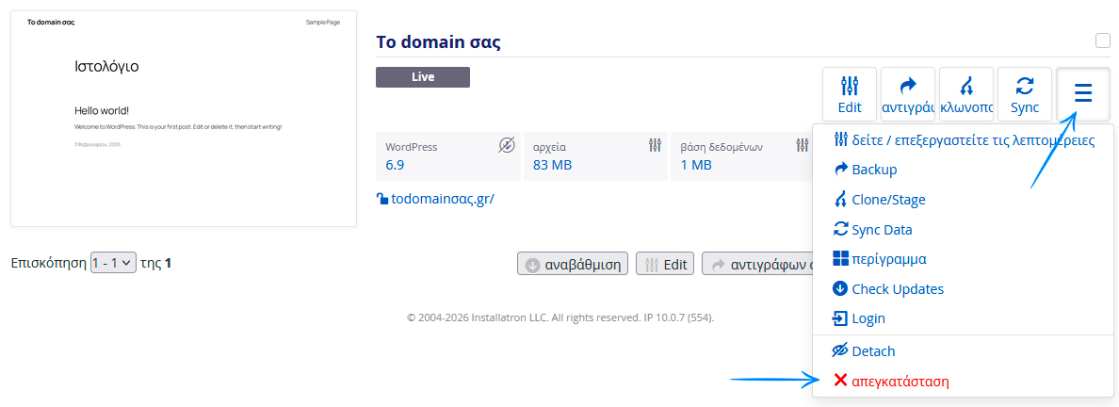Image resolution: width=1119 pixels, height=407 pixels.
Task: Click the website preview thumbnail
Action: click(x=184, y=119)
